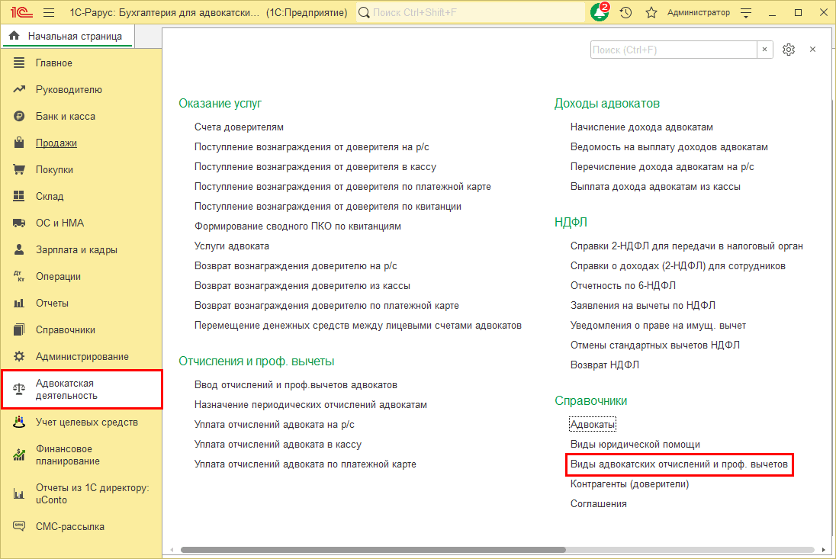Close the function menu panel
This screenshot has height=559, width=836.
tap(812, 50)
